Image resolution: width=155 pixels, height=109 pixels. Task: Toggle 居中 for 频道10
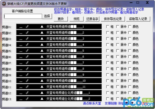pos(118,81)
